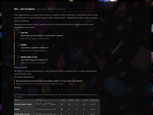153x115 pixels.
Task: Click the Economy rank in lobby sparkline chart
Action: 46,104
